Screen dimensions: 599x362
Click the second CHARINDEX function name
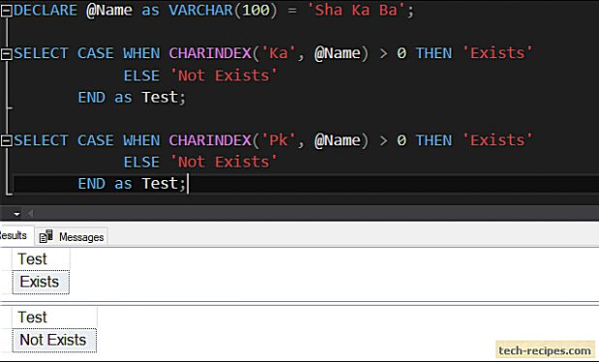[210, 140]
